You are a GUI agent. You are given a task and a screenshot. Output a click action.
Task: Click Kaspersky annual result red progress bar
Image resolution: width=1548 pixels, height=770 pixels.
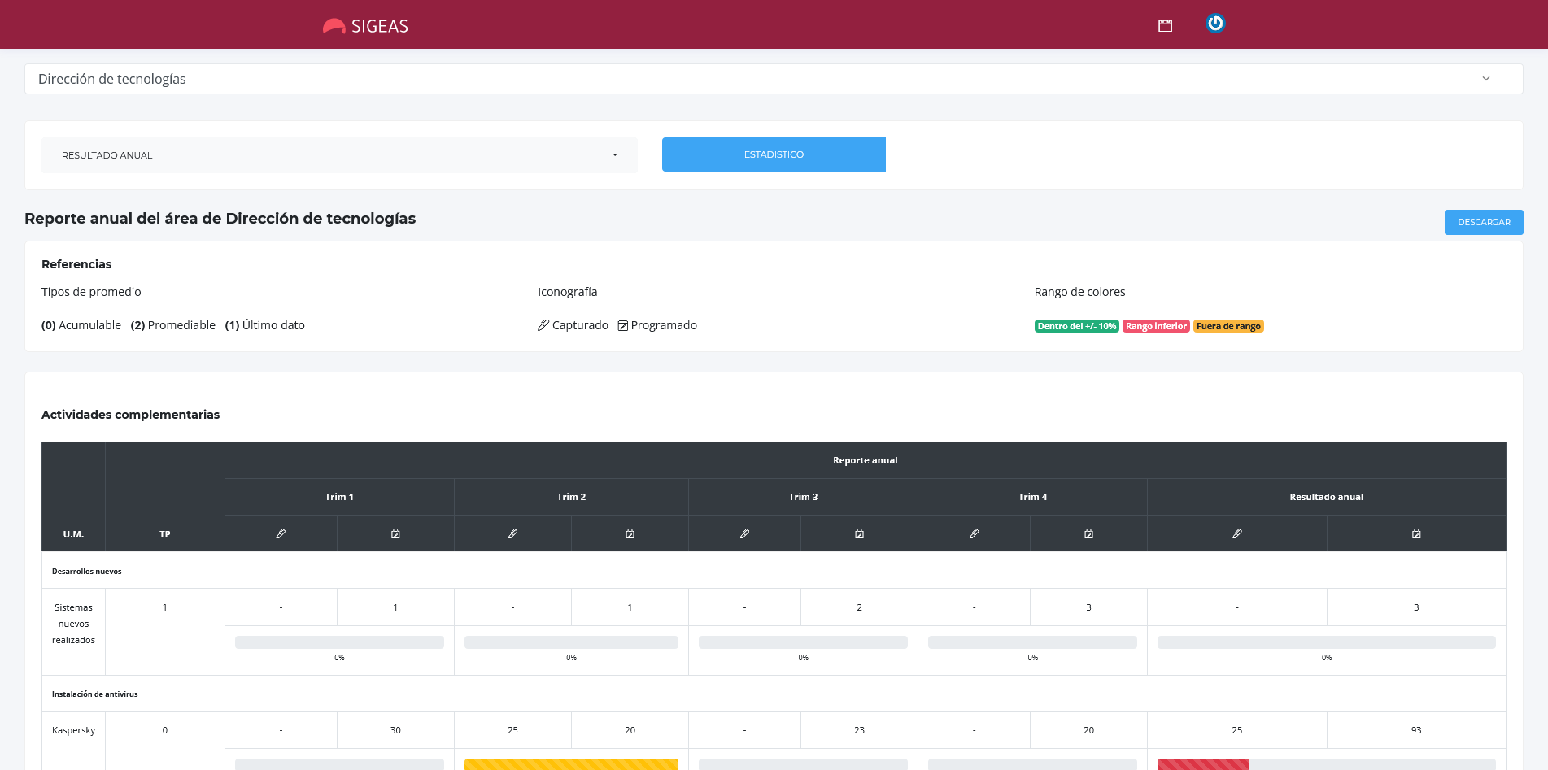click(x=1203, y=764)
